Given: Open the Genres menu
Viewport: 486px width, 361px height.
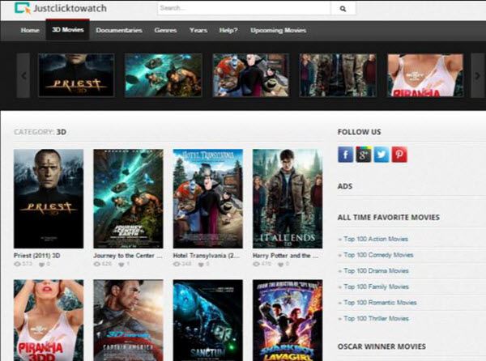Looking at the screenshot, I should click(165, 30).
